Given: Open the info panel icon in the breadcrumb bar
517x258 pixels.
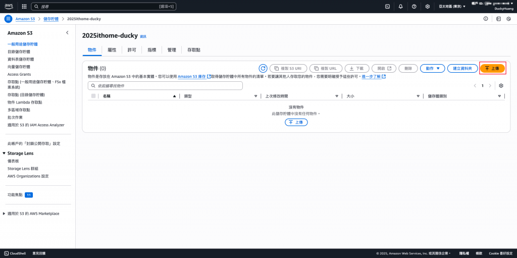Looking at the screenshot, I should pyautogui.click(x=486, y=19).
